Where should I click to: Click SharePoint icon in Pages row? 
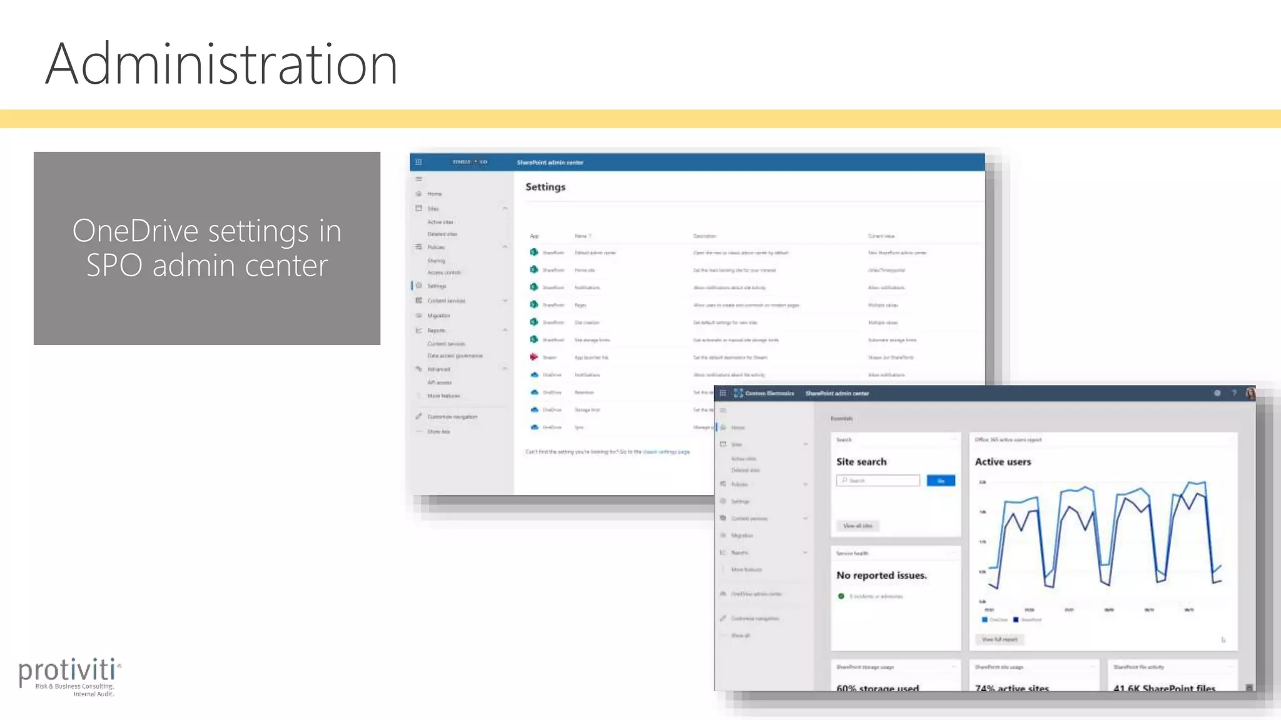[534, 305]
